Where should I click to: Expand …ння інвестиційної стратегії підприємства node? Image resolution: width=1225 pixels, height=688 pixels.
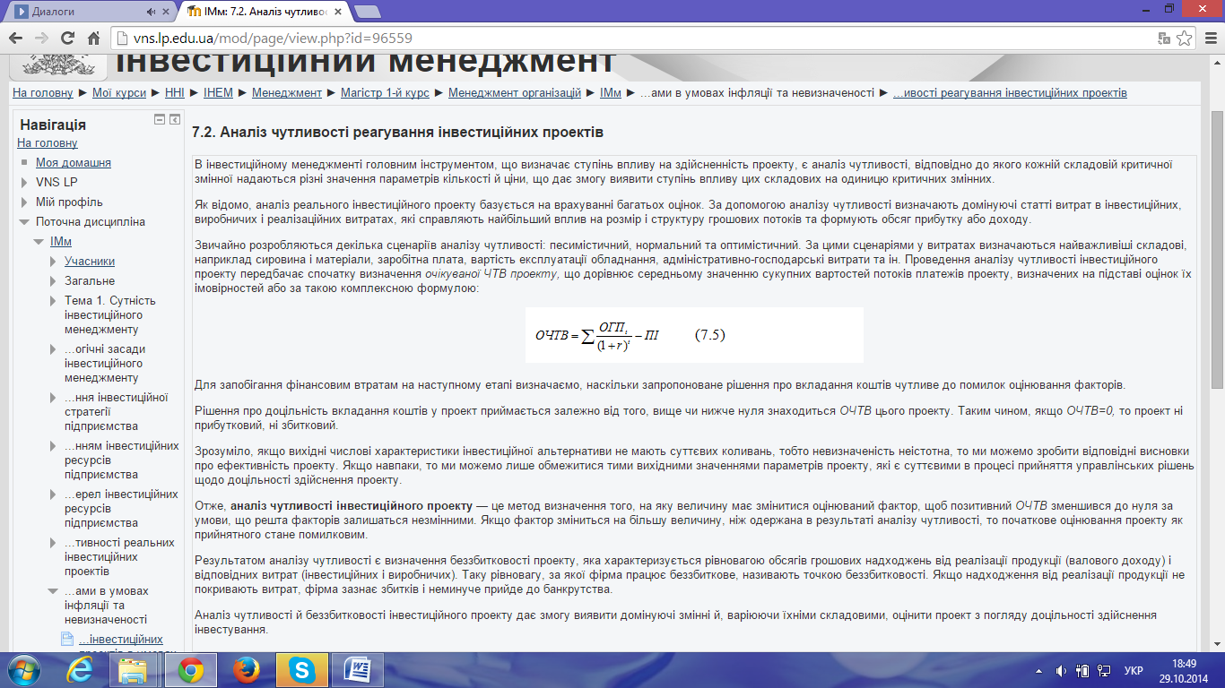pyautogui.click(x=53, y=398)
